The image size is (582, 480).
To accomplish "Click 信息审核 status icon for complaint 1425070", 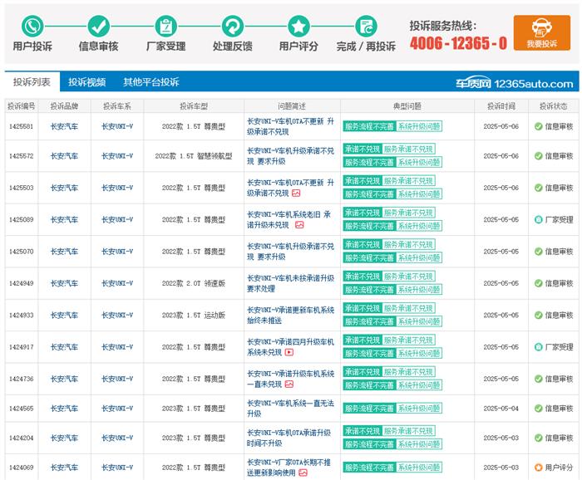I will click(538, 252).
